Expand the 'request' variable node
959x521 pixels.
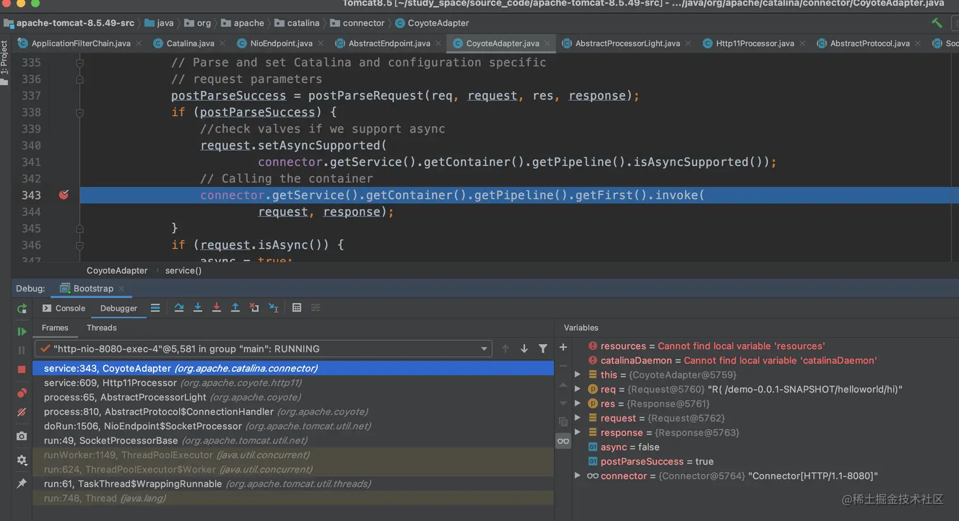click(x=578, y=418)
